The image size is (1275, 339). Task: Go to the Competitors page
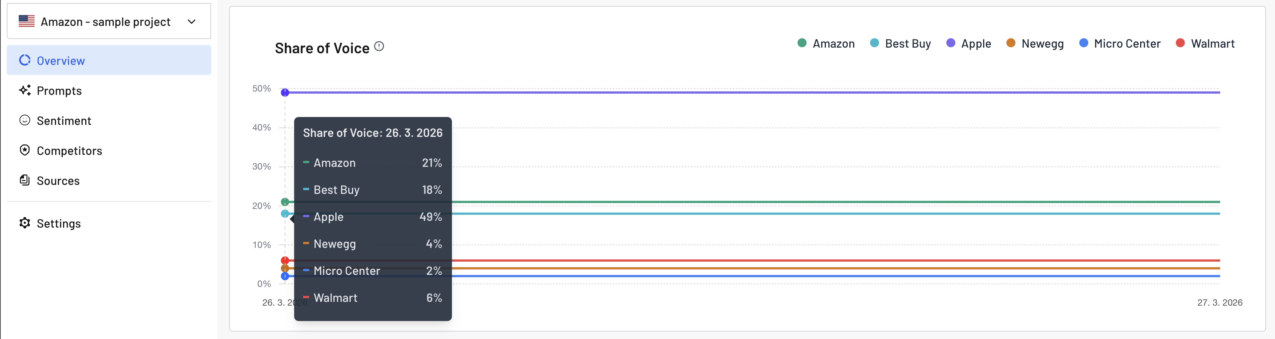(69, 151)
